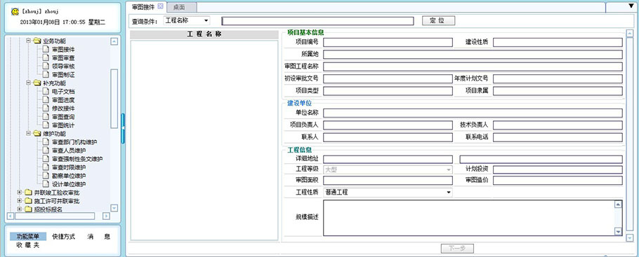Click the 工程名称 column header
This screenshot has width=639, height=257.
pyautogui.click(x=204, y=34)
